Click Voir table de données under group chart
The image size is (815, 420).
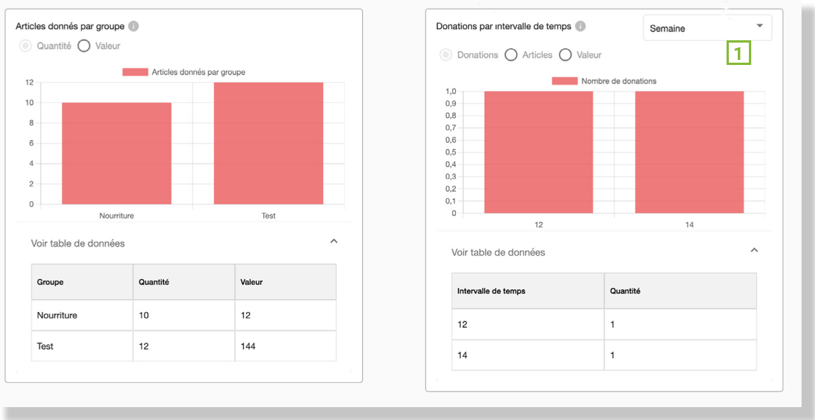[x=78, y=244]
